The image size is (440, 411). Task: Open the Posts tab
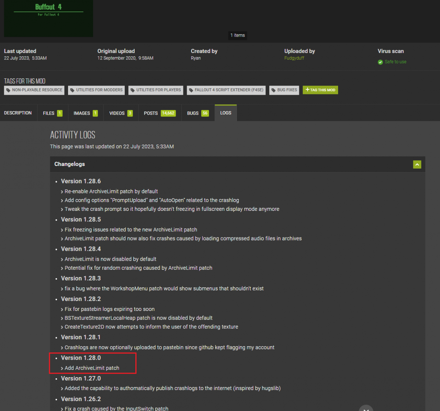(159, 113)
